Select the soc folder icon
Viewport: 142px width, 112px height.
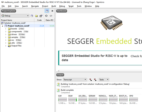coord(9,40)
